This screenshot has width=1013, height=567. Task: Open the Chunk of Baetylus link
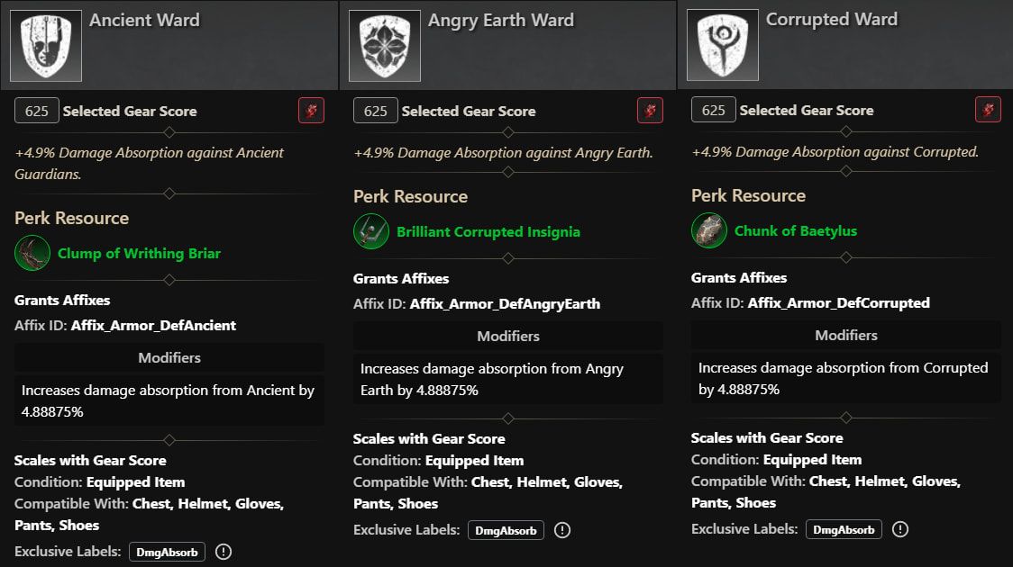[796, 231]
